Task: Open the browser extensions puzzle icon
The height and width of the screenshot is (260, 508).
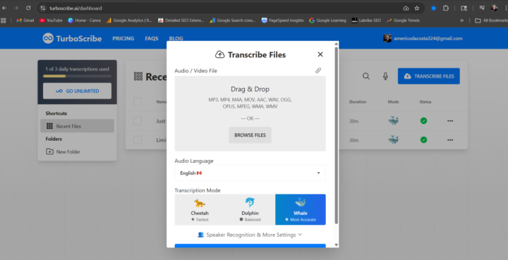Action: (446, 8)
